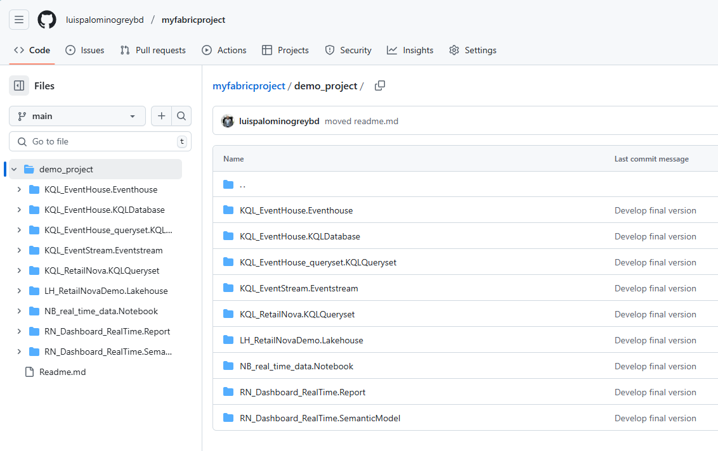This screenshot has height=451, width=718.
Task: Open myfabricproject repository link in header
Action: click(193, 20)
